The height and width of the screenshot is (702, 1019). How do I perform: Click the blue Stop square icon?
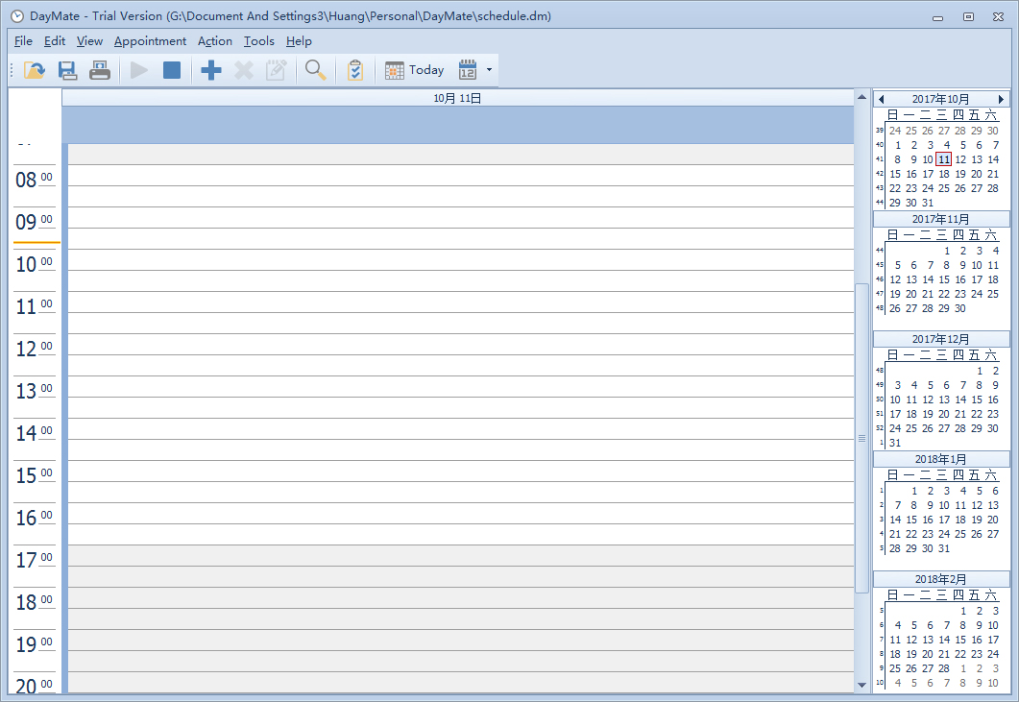tap(172, 70)
